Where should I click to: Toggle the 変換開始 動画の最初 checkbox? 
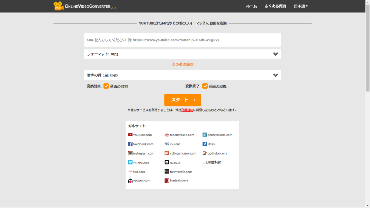click(x=106, y=86)
